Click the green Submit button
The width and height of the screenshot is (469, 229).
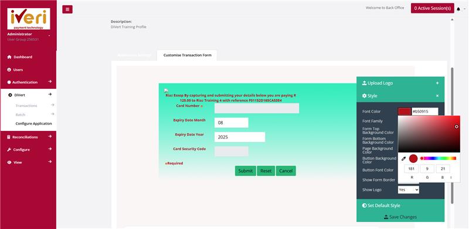point(245,171)
